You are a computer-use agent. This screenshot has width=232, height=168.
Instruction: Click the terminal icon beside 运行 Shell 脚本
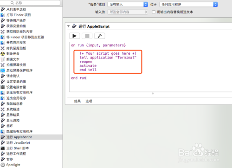[3, 148]
